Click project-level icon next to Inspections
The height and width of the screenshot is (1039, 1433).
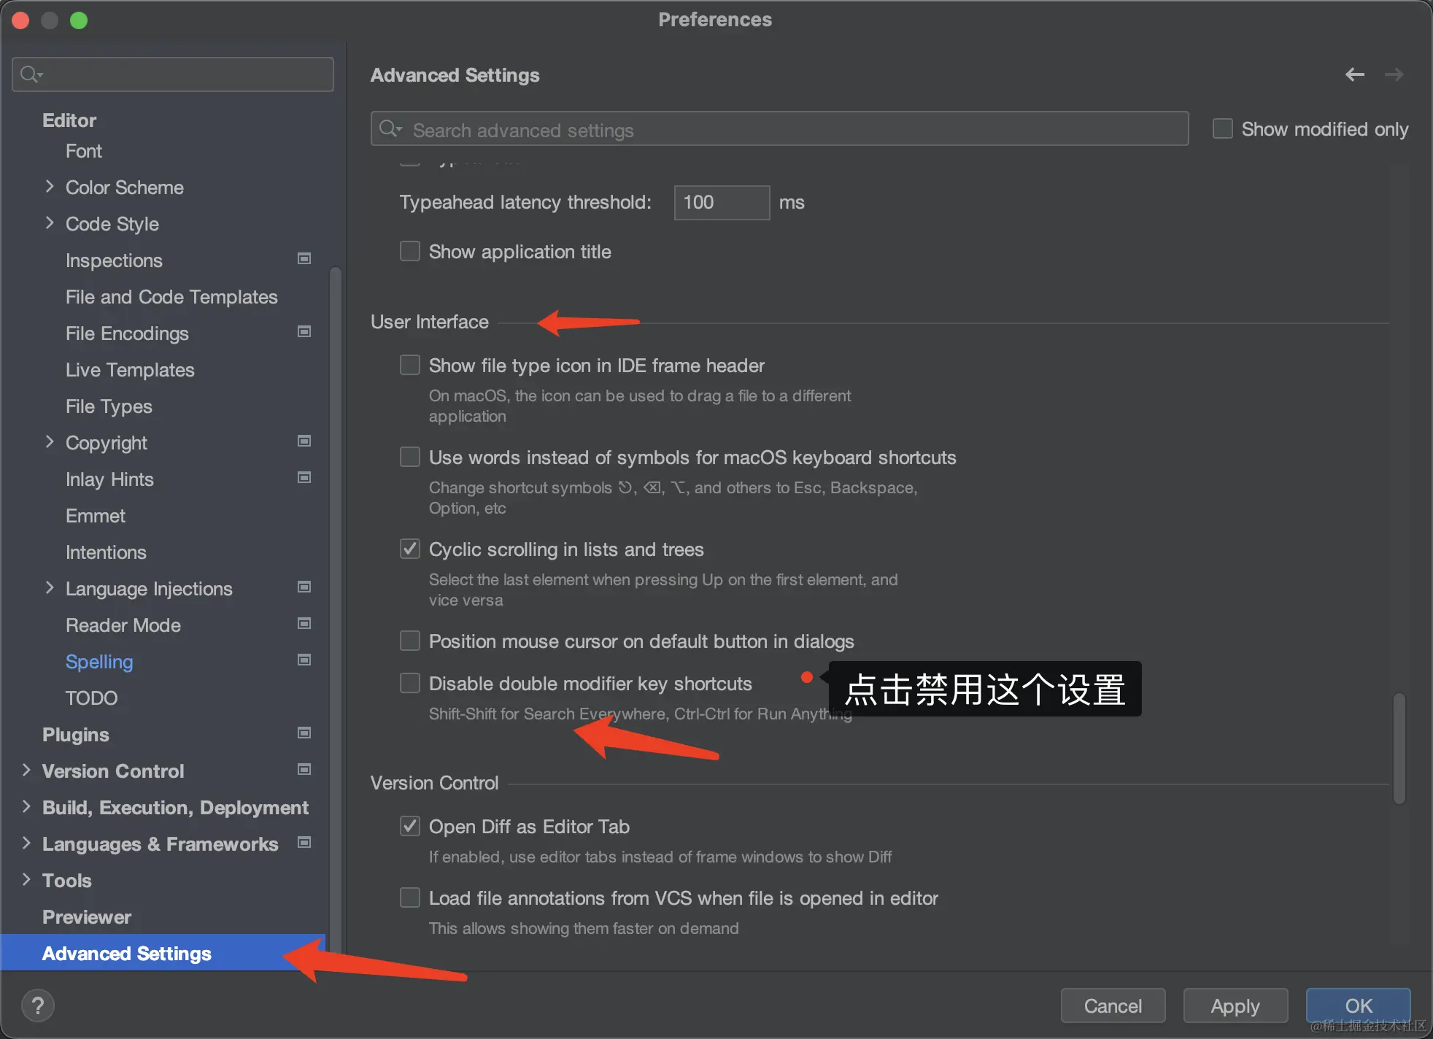click(304, 258)
